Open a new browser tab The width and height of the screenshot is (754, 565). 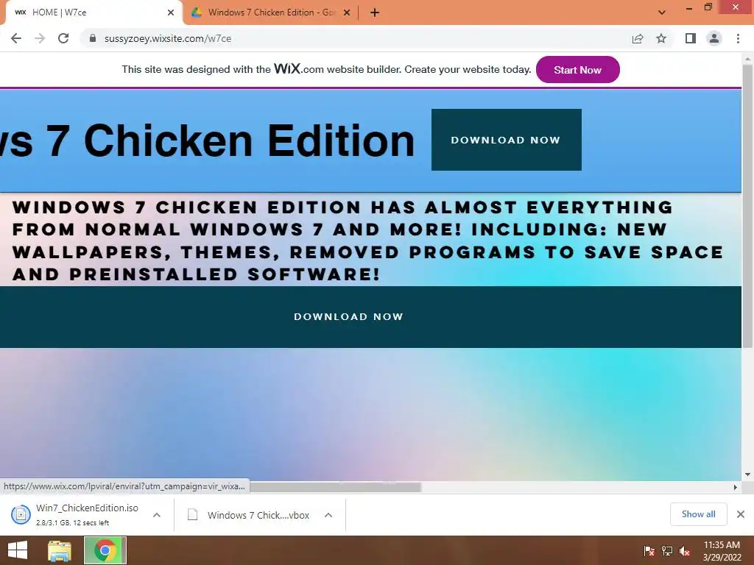[x=375, y=13]
